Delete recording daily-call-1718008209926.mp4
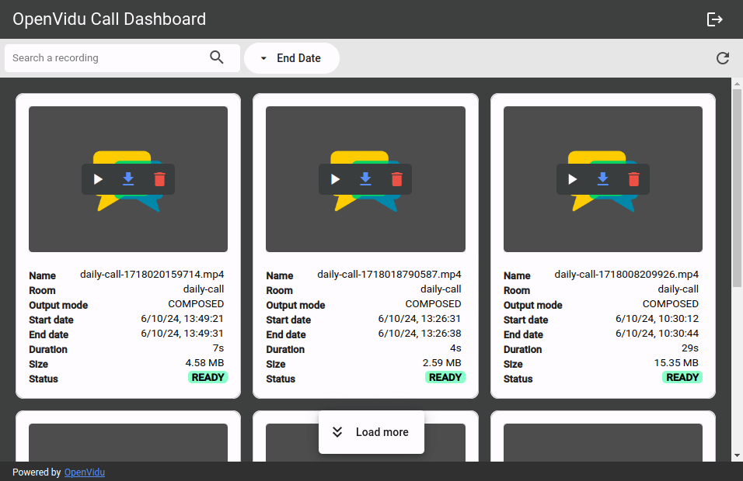Viewport: 743px width, 481px height. coord(634,179)
